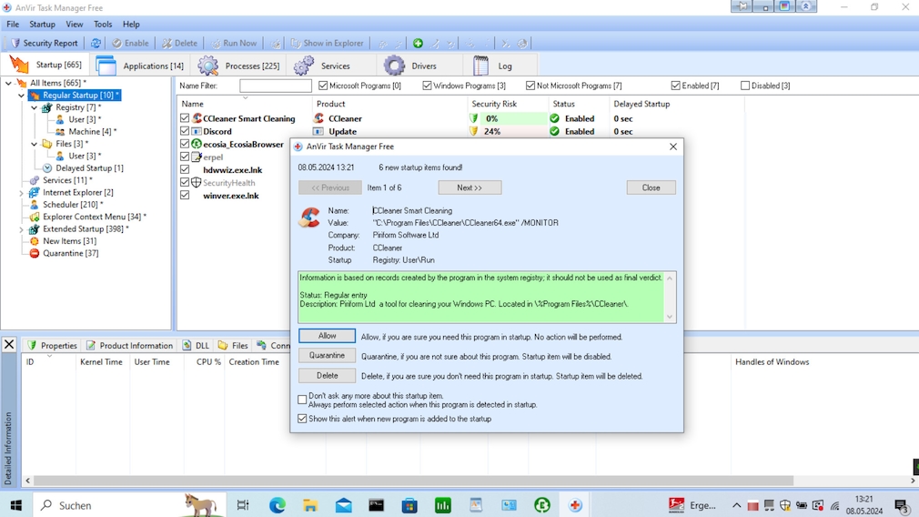Click the horizontal scrollbar in details panel
919x517 pixels.
click(x=413, y=481)
